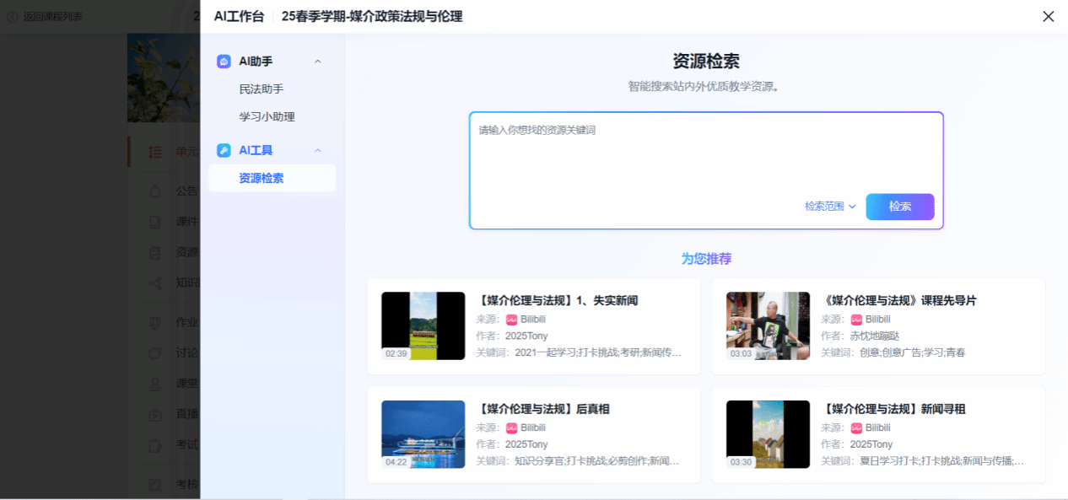Close the AI工作台 panel
This screenshot has height=500, width=1068.
[1048, 16]
